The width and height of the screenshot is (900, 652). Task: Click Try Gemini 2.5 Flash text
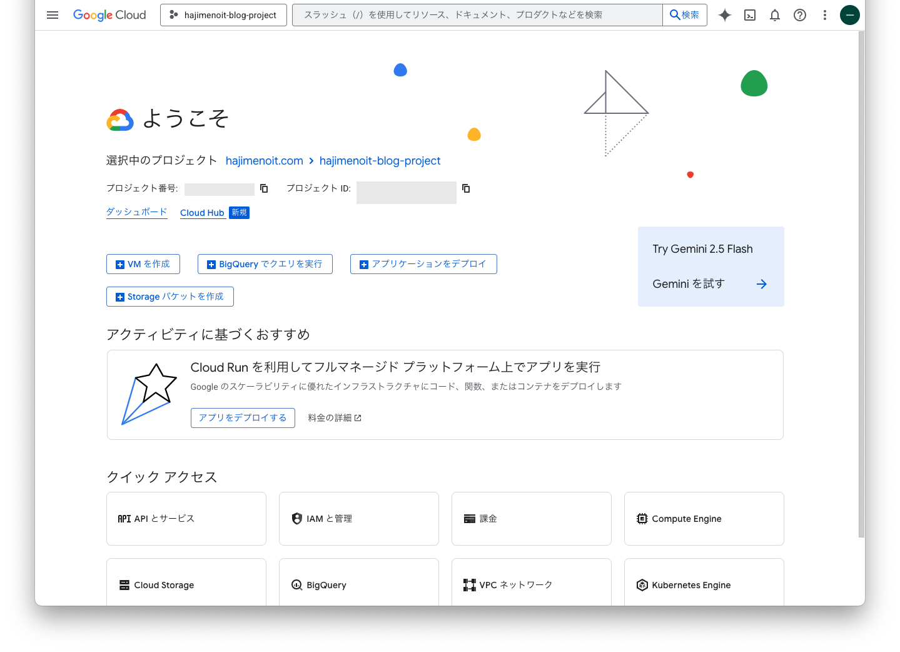tap(702, 249)
